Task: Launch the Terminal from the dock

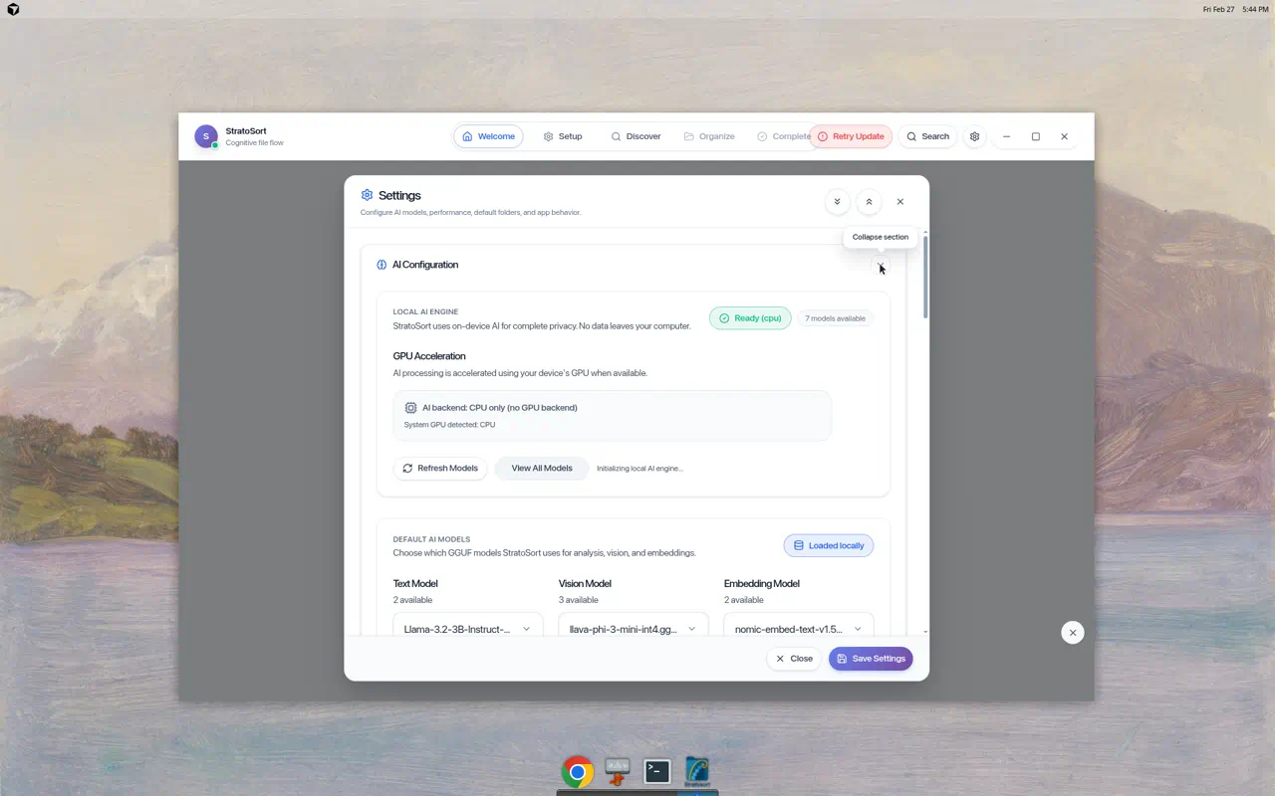Action: [657, 771]
